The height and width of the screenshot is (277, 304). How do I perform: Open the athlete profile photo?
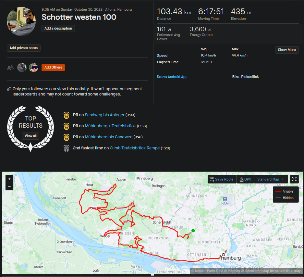21,21
